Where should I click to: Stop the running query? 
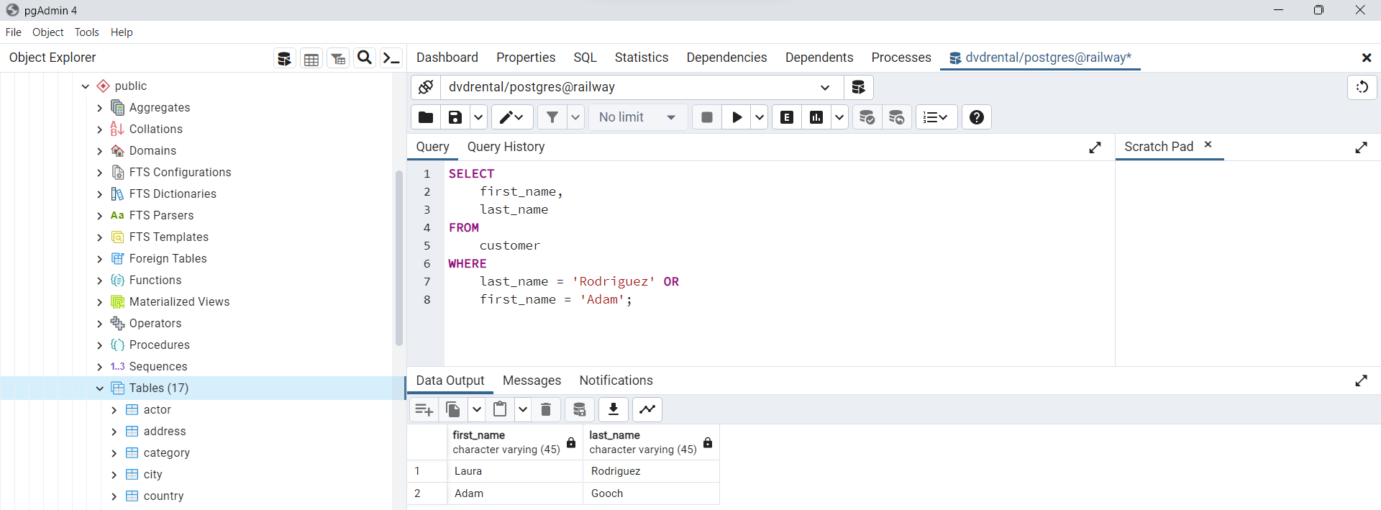pos(707,117)
